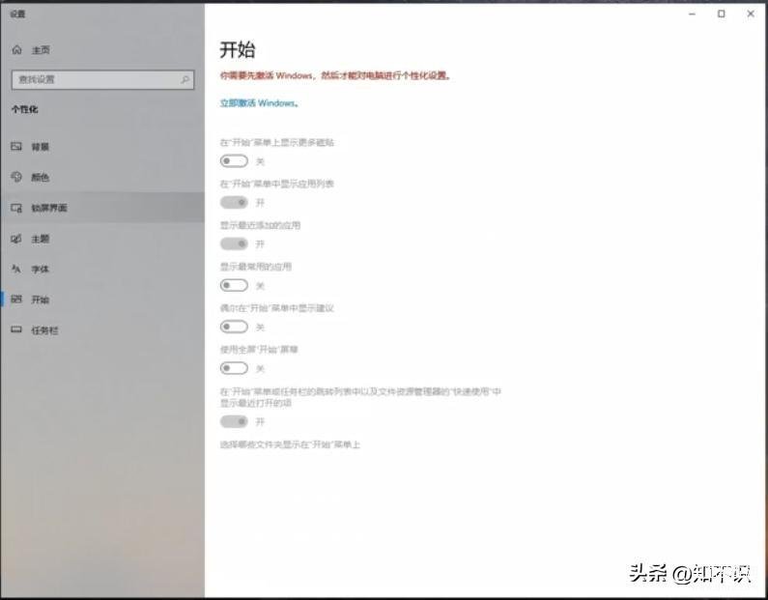Toggle 显示最近添加的应用 switch
768x600 pixels.
pyautogui.click(x=234, y=243)
